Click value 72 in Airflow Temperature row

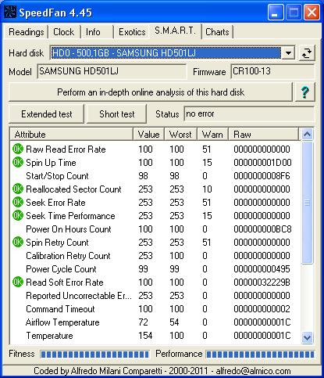[x=143, y=322]
